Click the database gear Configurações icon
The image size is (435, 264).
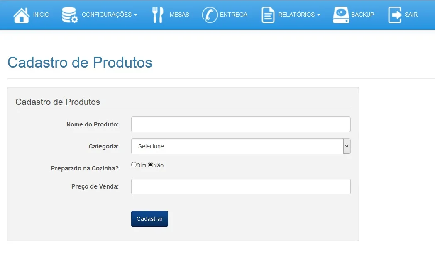[70, 15]
